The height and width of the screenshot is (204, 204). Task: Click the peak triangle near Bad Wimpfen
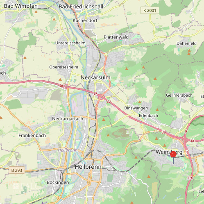coord(36,12)
